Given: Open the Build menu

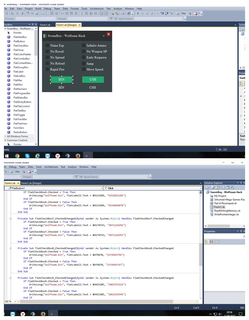Looking at the screenshot, I should [38, 9].
